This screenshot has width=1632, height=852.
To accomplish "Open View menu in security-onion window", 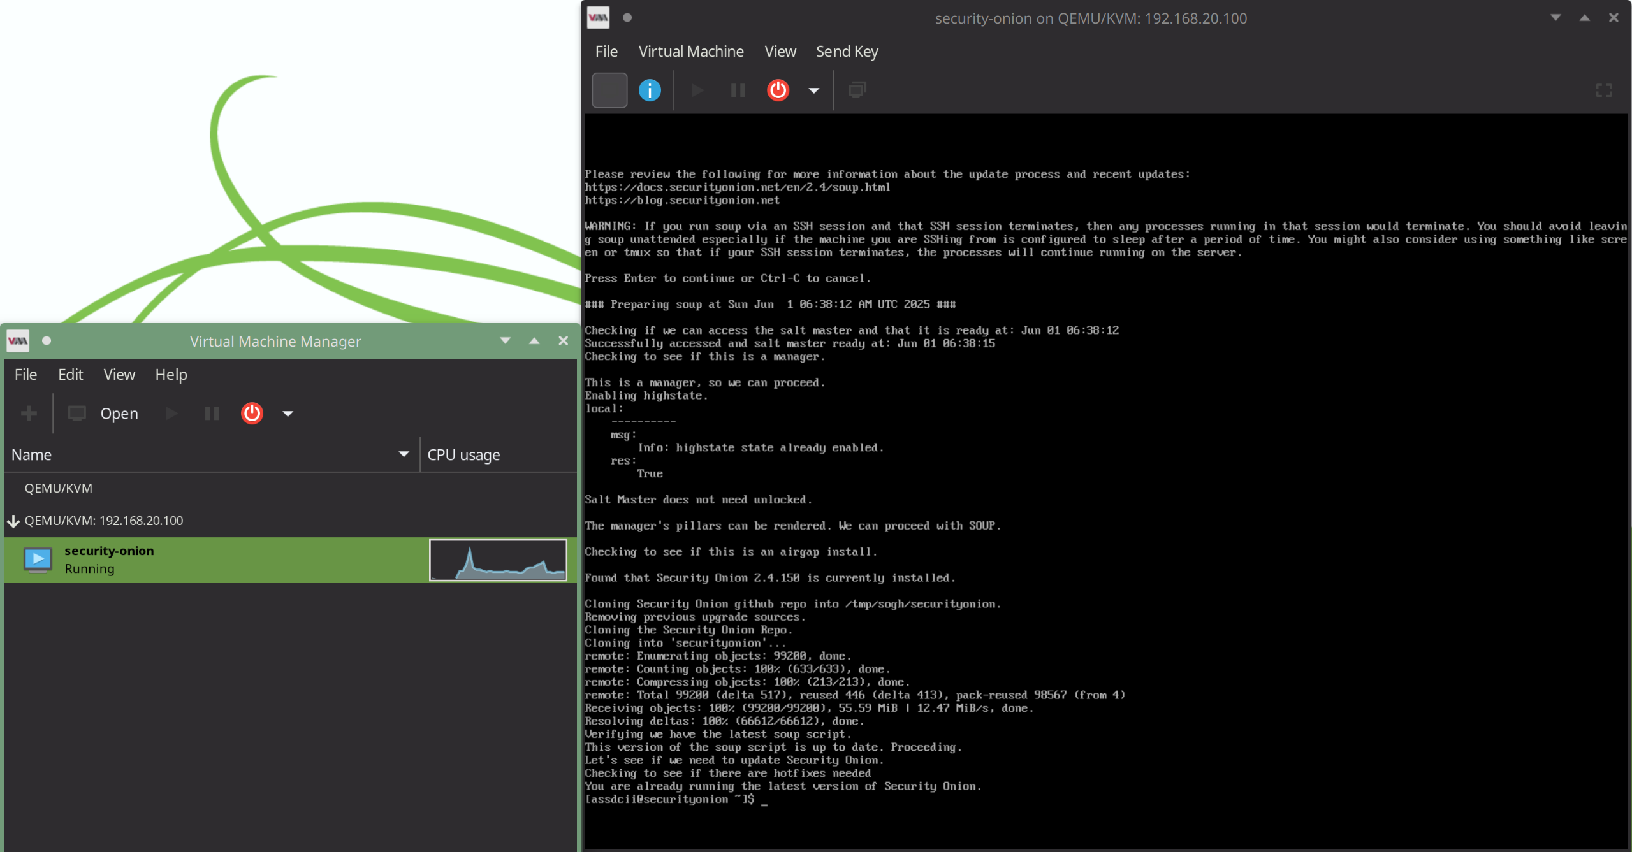I will (780, 52).
